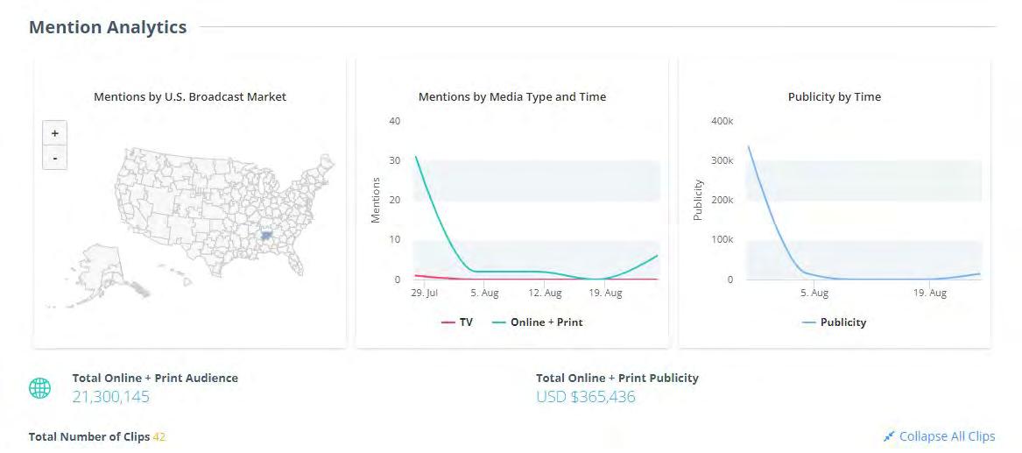
Task: Click the 19. Aug label on the Publicity chart
Action: click(x=930, y=293)
